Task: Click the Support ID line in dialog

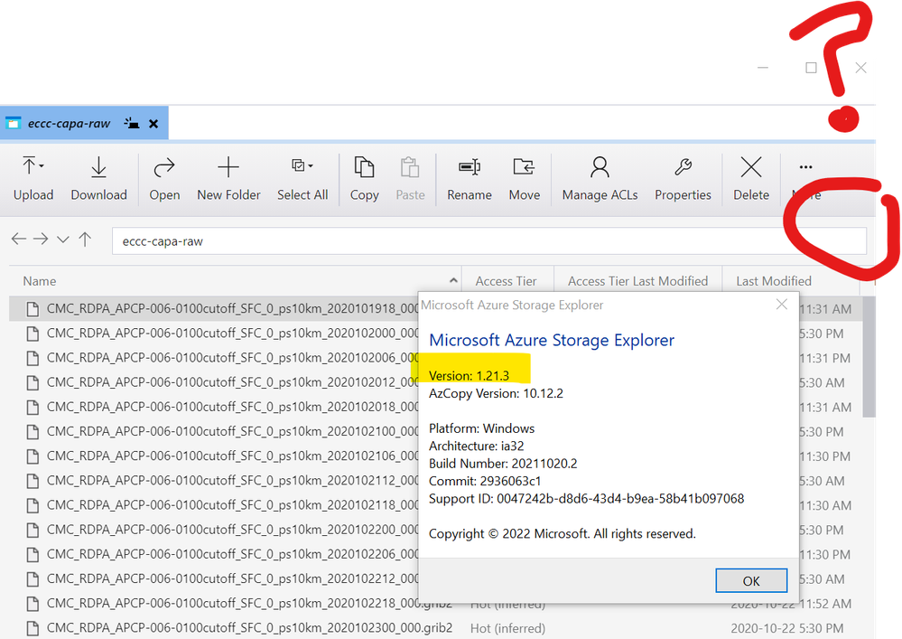Action: tap(586, 499)
